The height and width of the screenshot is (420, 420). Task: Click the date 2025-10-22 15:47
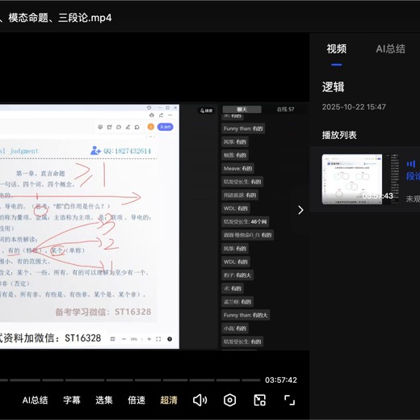(354, 107)
